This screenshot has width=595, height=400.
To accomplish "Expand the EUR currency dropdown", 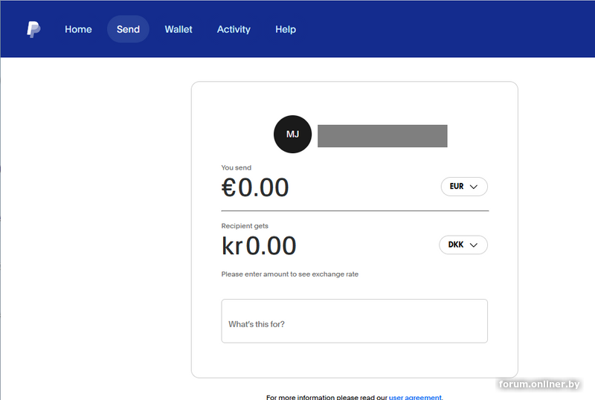I will (x=464, y=187).
